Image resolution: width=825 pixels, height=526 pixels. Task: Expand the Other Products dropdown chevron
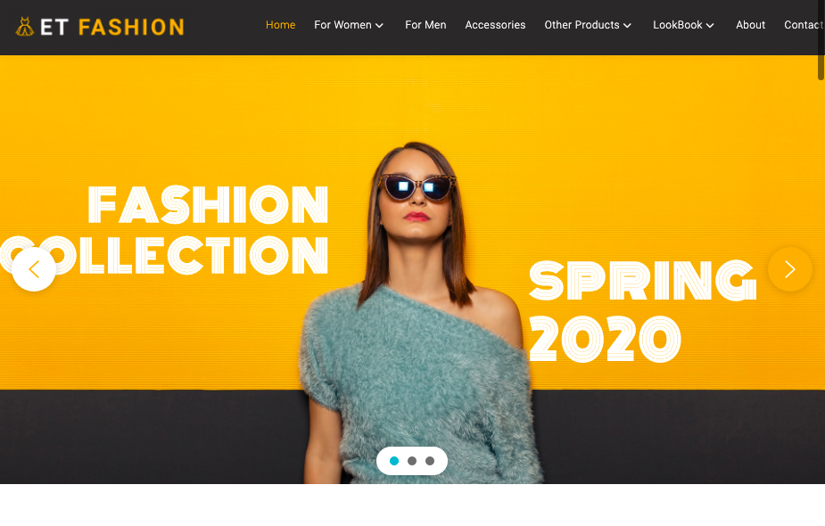point(627,25)
